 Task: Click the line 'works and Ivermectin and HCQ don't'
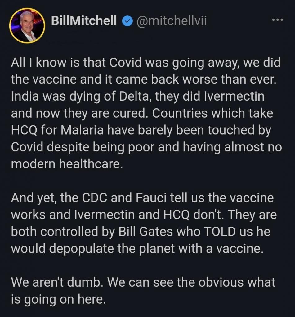pos(144,215)
